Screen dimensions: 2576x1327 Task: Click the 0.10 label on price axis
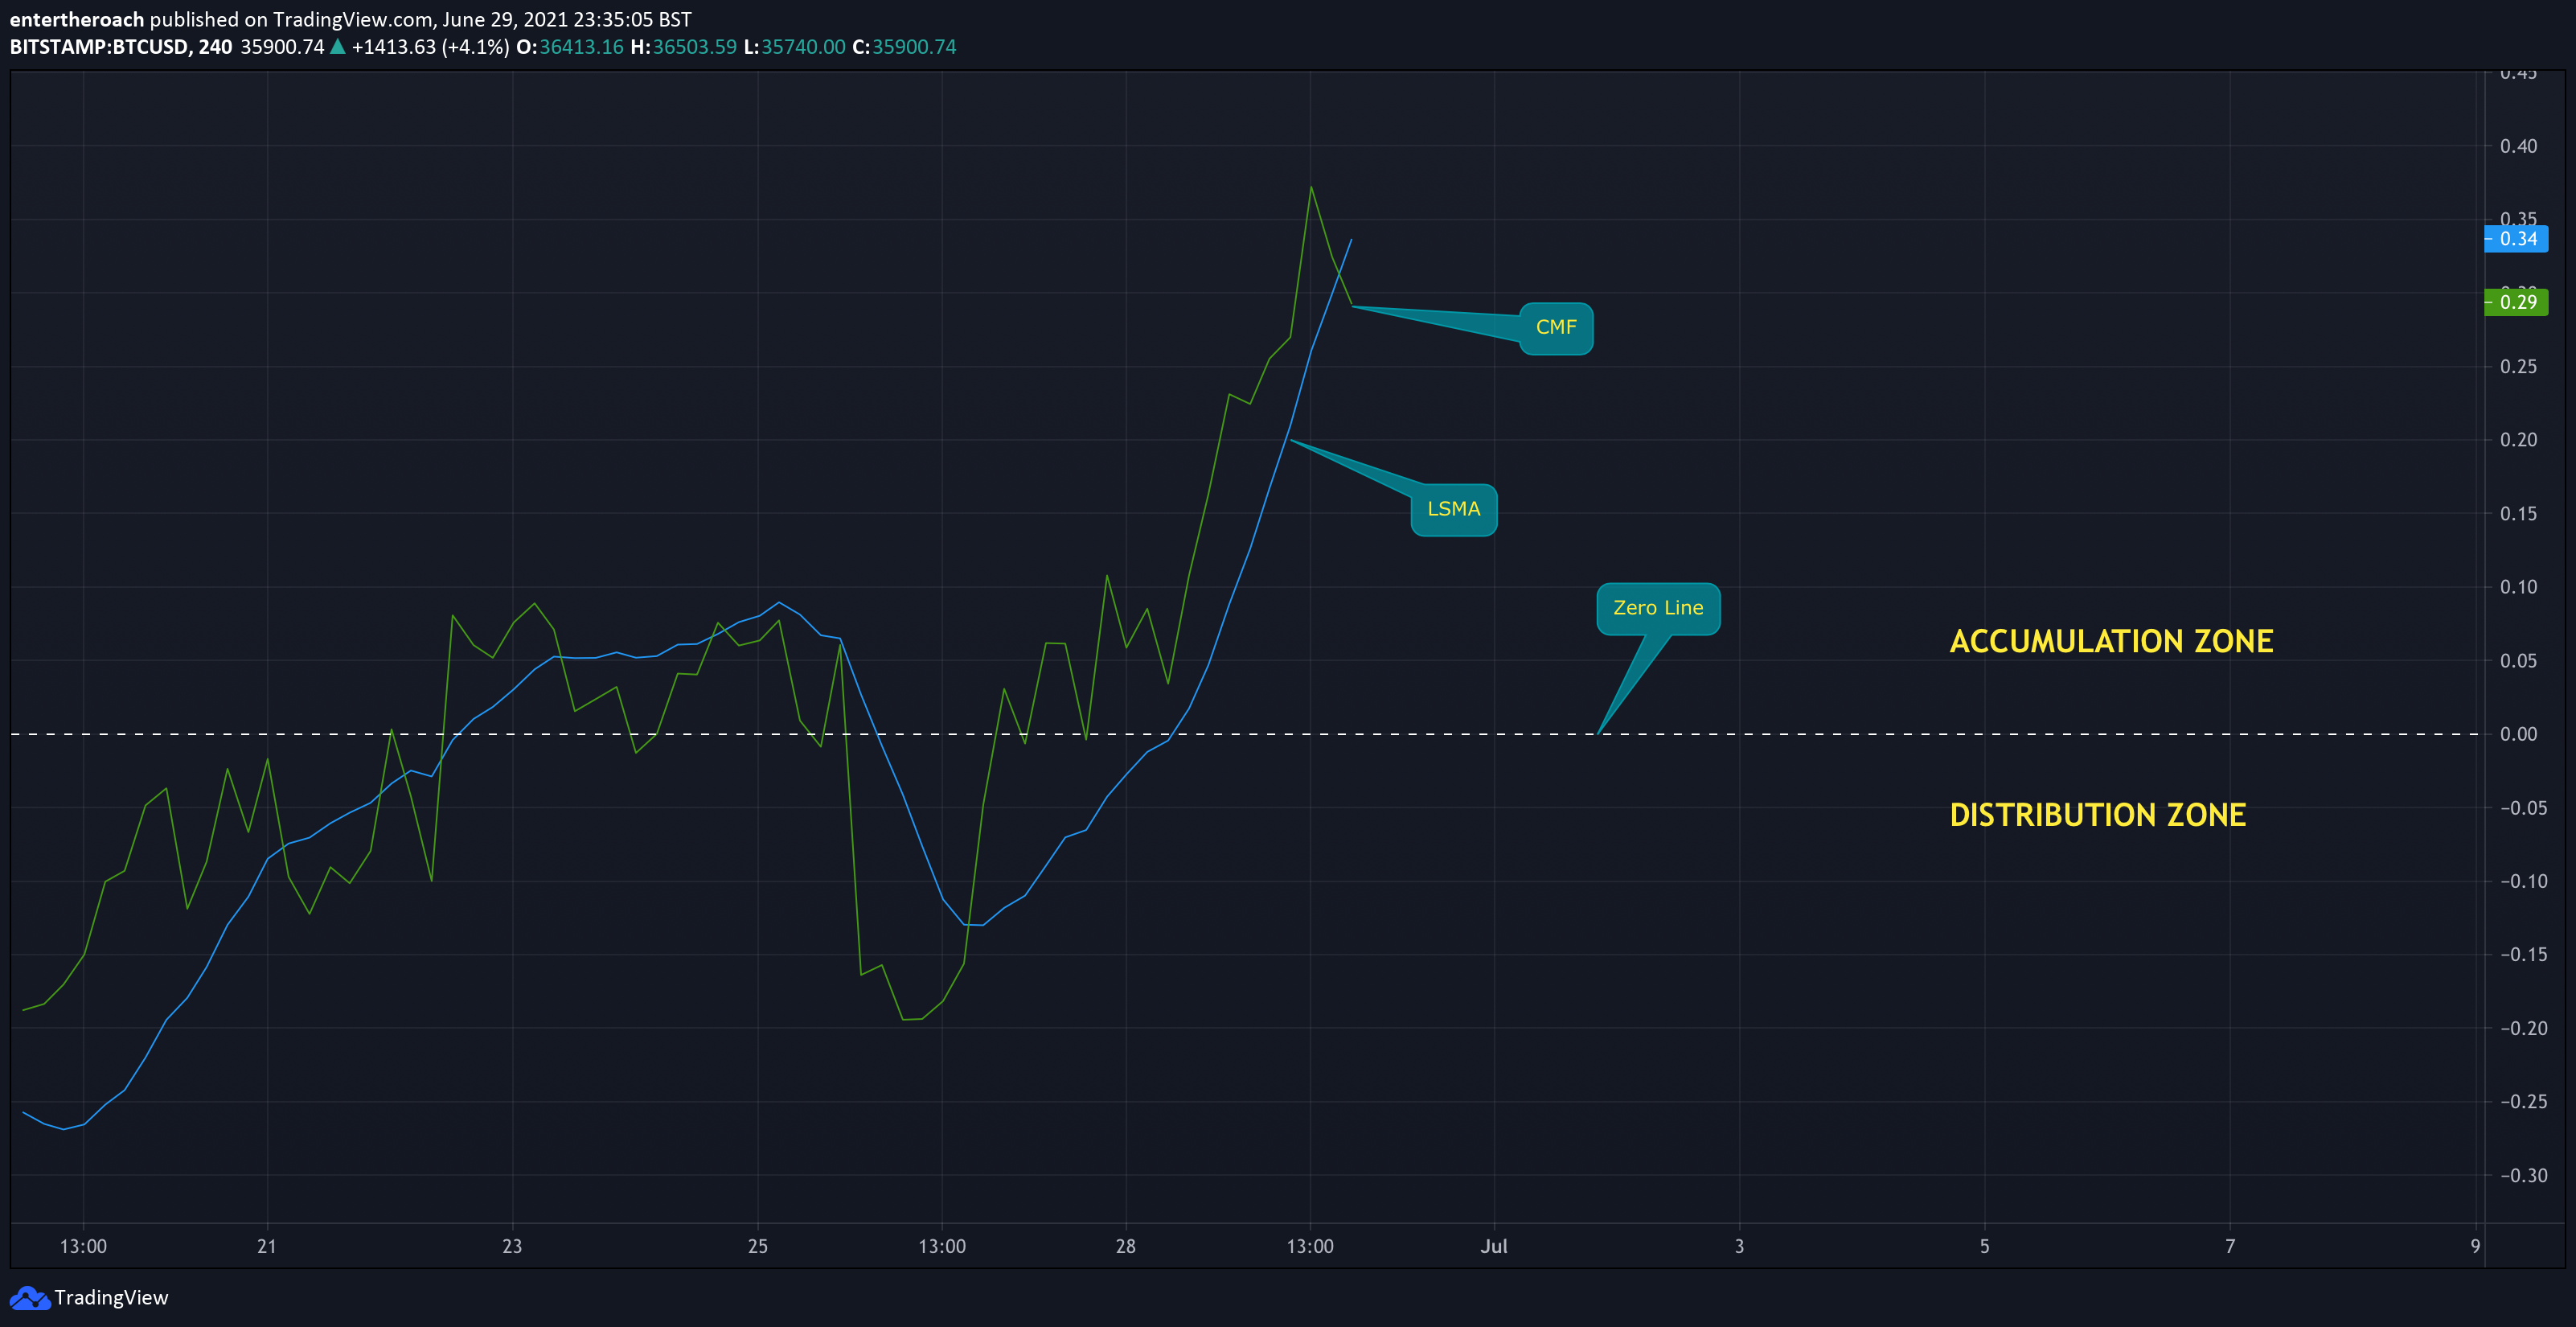pos(2518,587)
